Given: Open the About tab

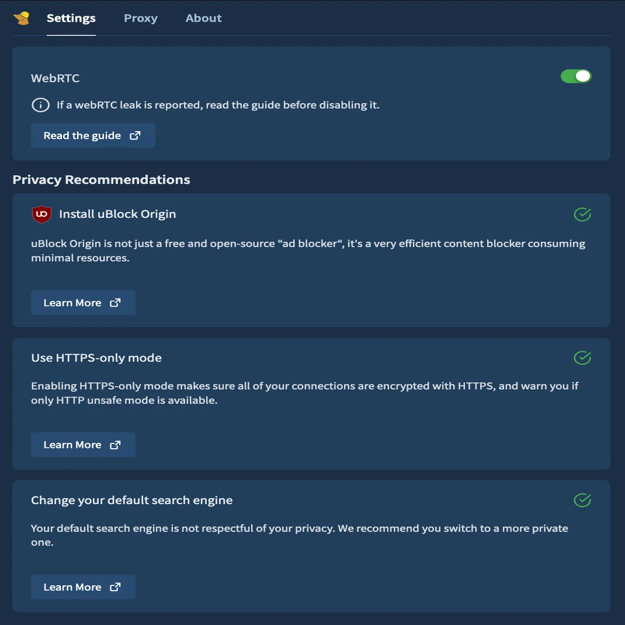Looking at the screenshot, I should 203,18.
